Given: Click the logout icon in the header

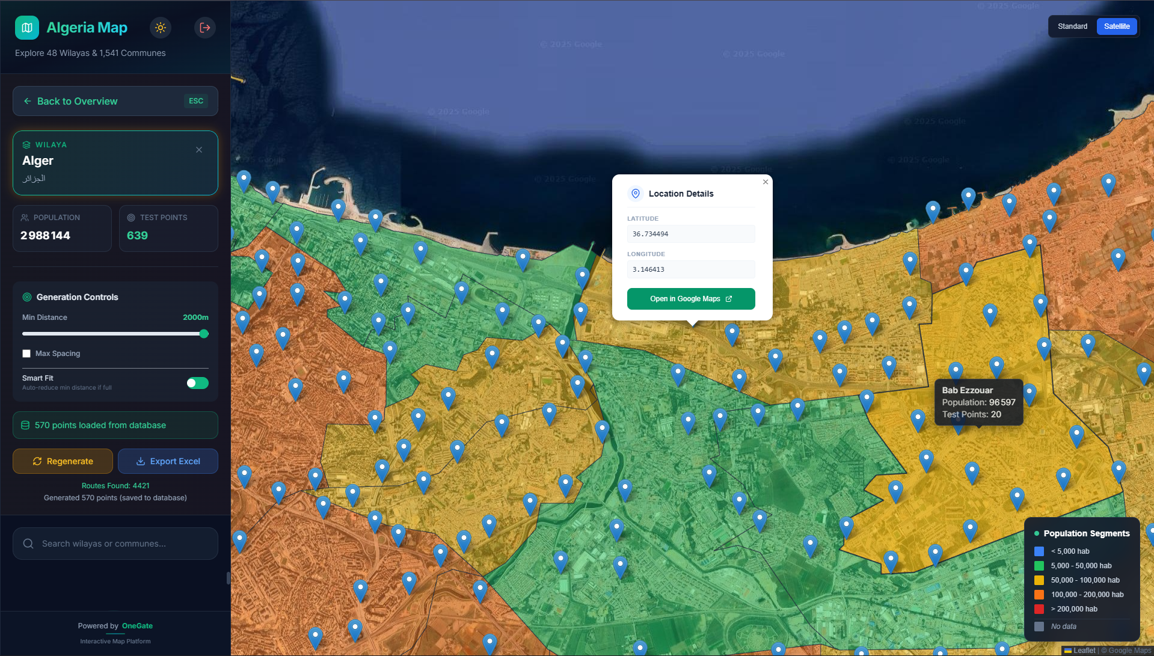Looking at the screenshot, I should (x=205, y=28).
